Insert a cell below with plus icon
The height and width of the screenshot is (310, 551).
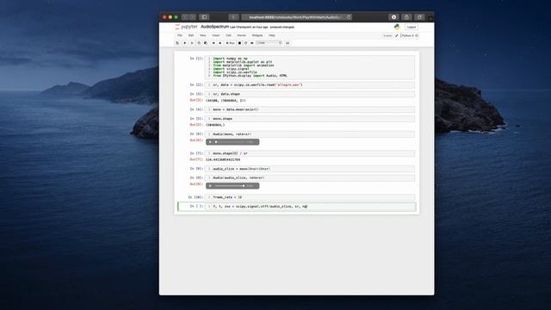click(x=185, y=43)
